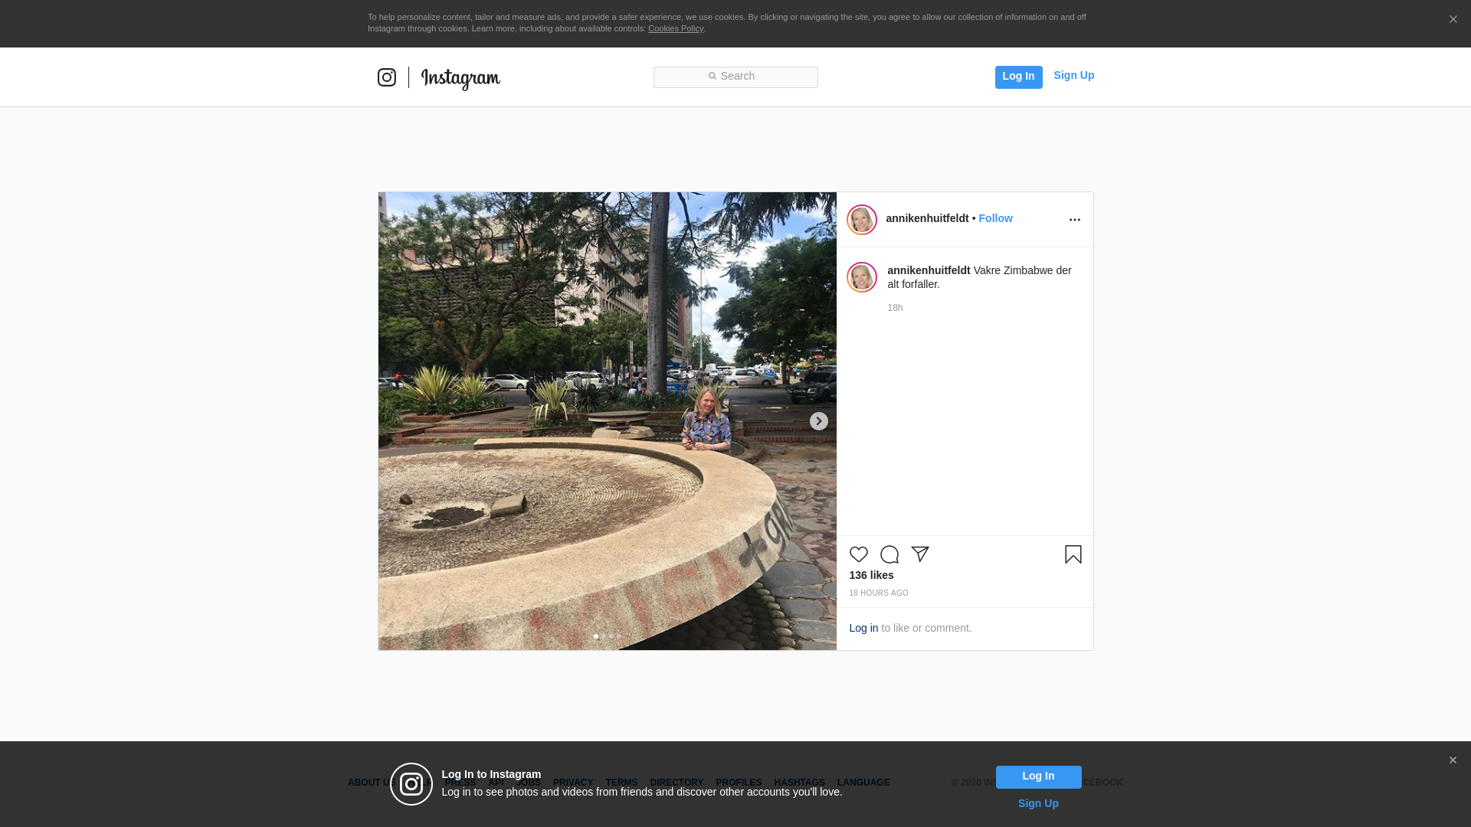Click 'Log in' to like or comment
This screenshot has height=827, width=1471.
tap(863, 628)
